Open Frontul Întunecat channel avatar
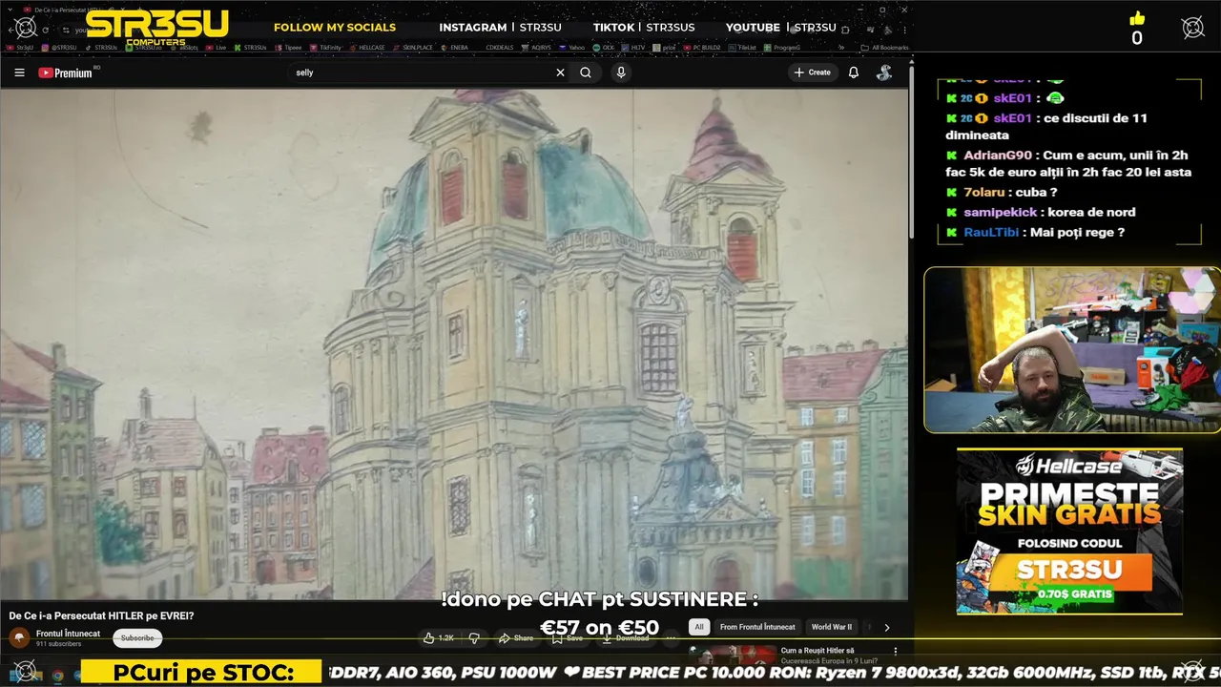The width and height of the screenshot is (1221, 687). pyautogui.click(x=19, y=638)
